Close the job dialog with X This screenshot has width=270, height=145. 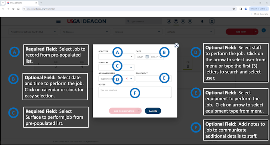(176, 45)
